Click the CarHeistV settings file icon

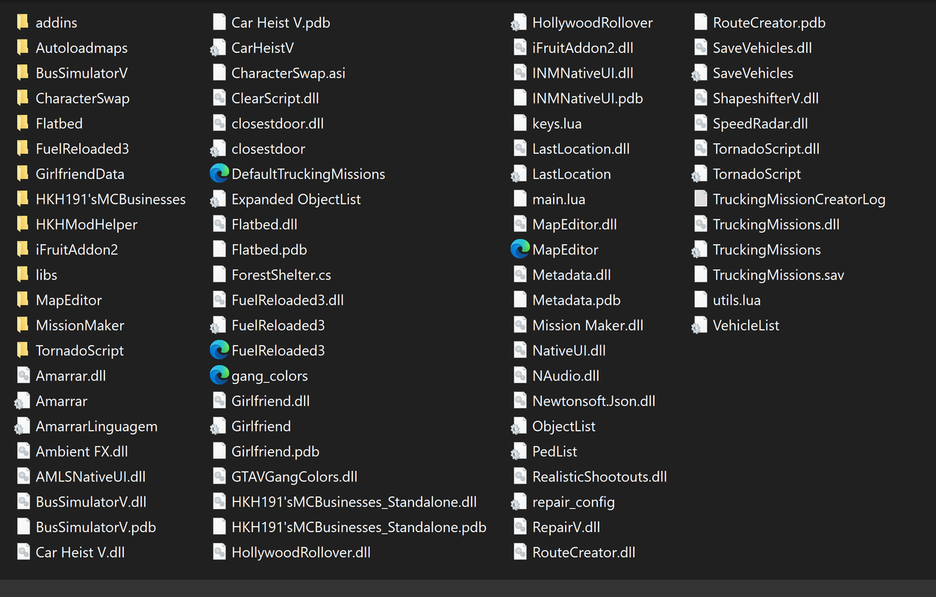point(218,48)
